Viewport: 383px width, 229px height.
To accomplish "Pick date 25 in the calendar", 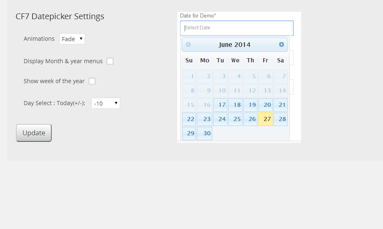I will tap(235, 119).
